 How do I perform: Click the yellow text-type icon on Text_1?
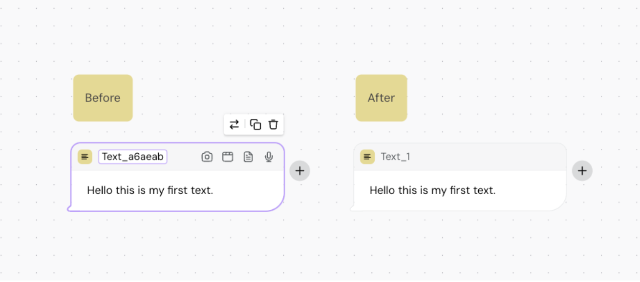(x=367, y=157)
